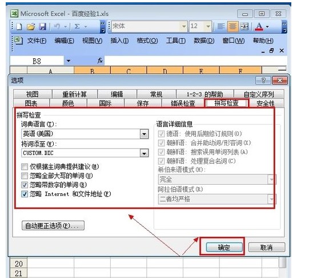The image size is (309, 278).
Task: Click the New workbook icon
Action: coord(19,26)
